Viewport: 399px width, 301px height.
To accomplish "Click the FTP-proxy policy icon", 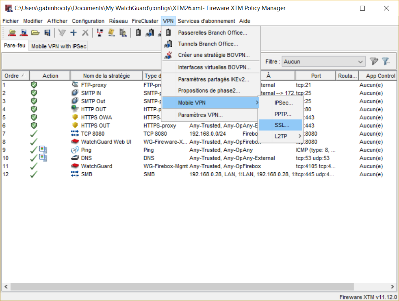I will [75, 84].
